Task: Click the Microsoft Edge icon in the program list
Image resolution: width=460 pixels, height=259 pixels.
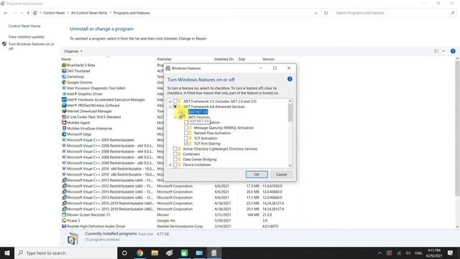Action: pos(64,135)
